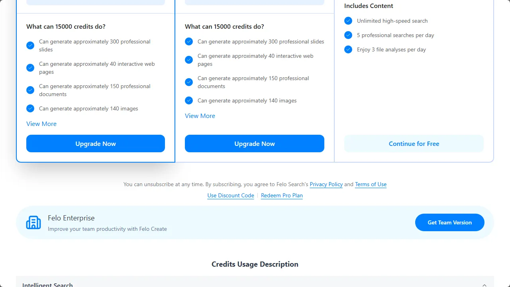The height and width of the screenshot is (287, 510).
Task: Click '5 professional searches per day' text
Action: click(396, 35)
